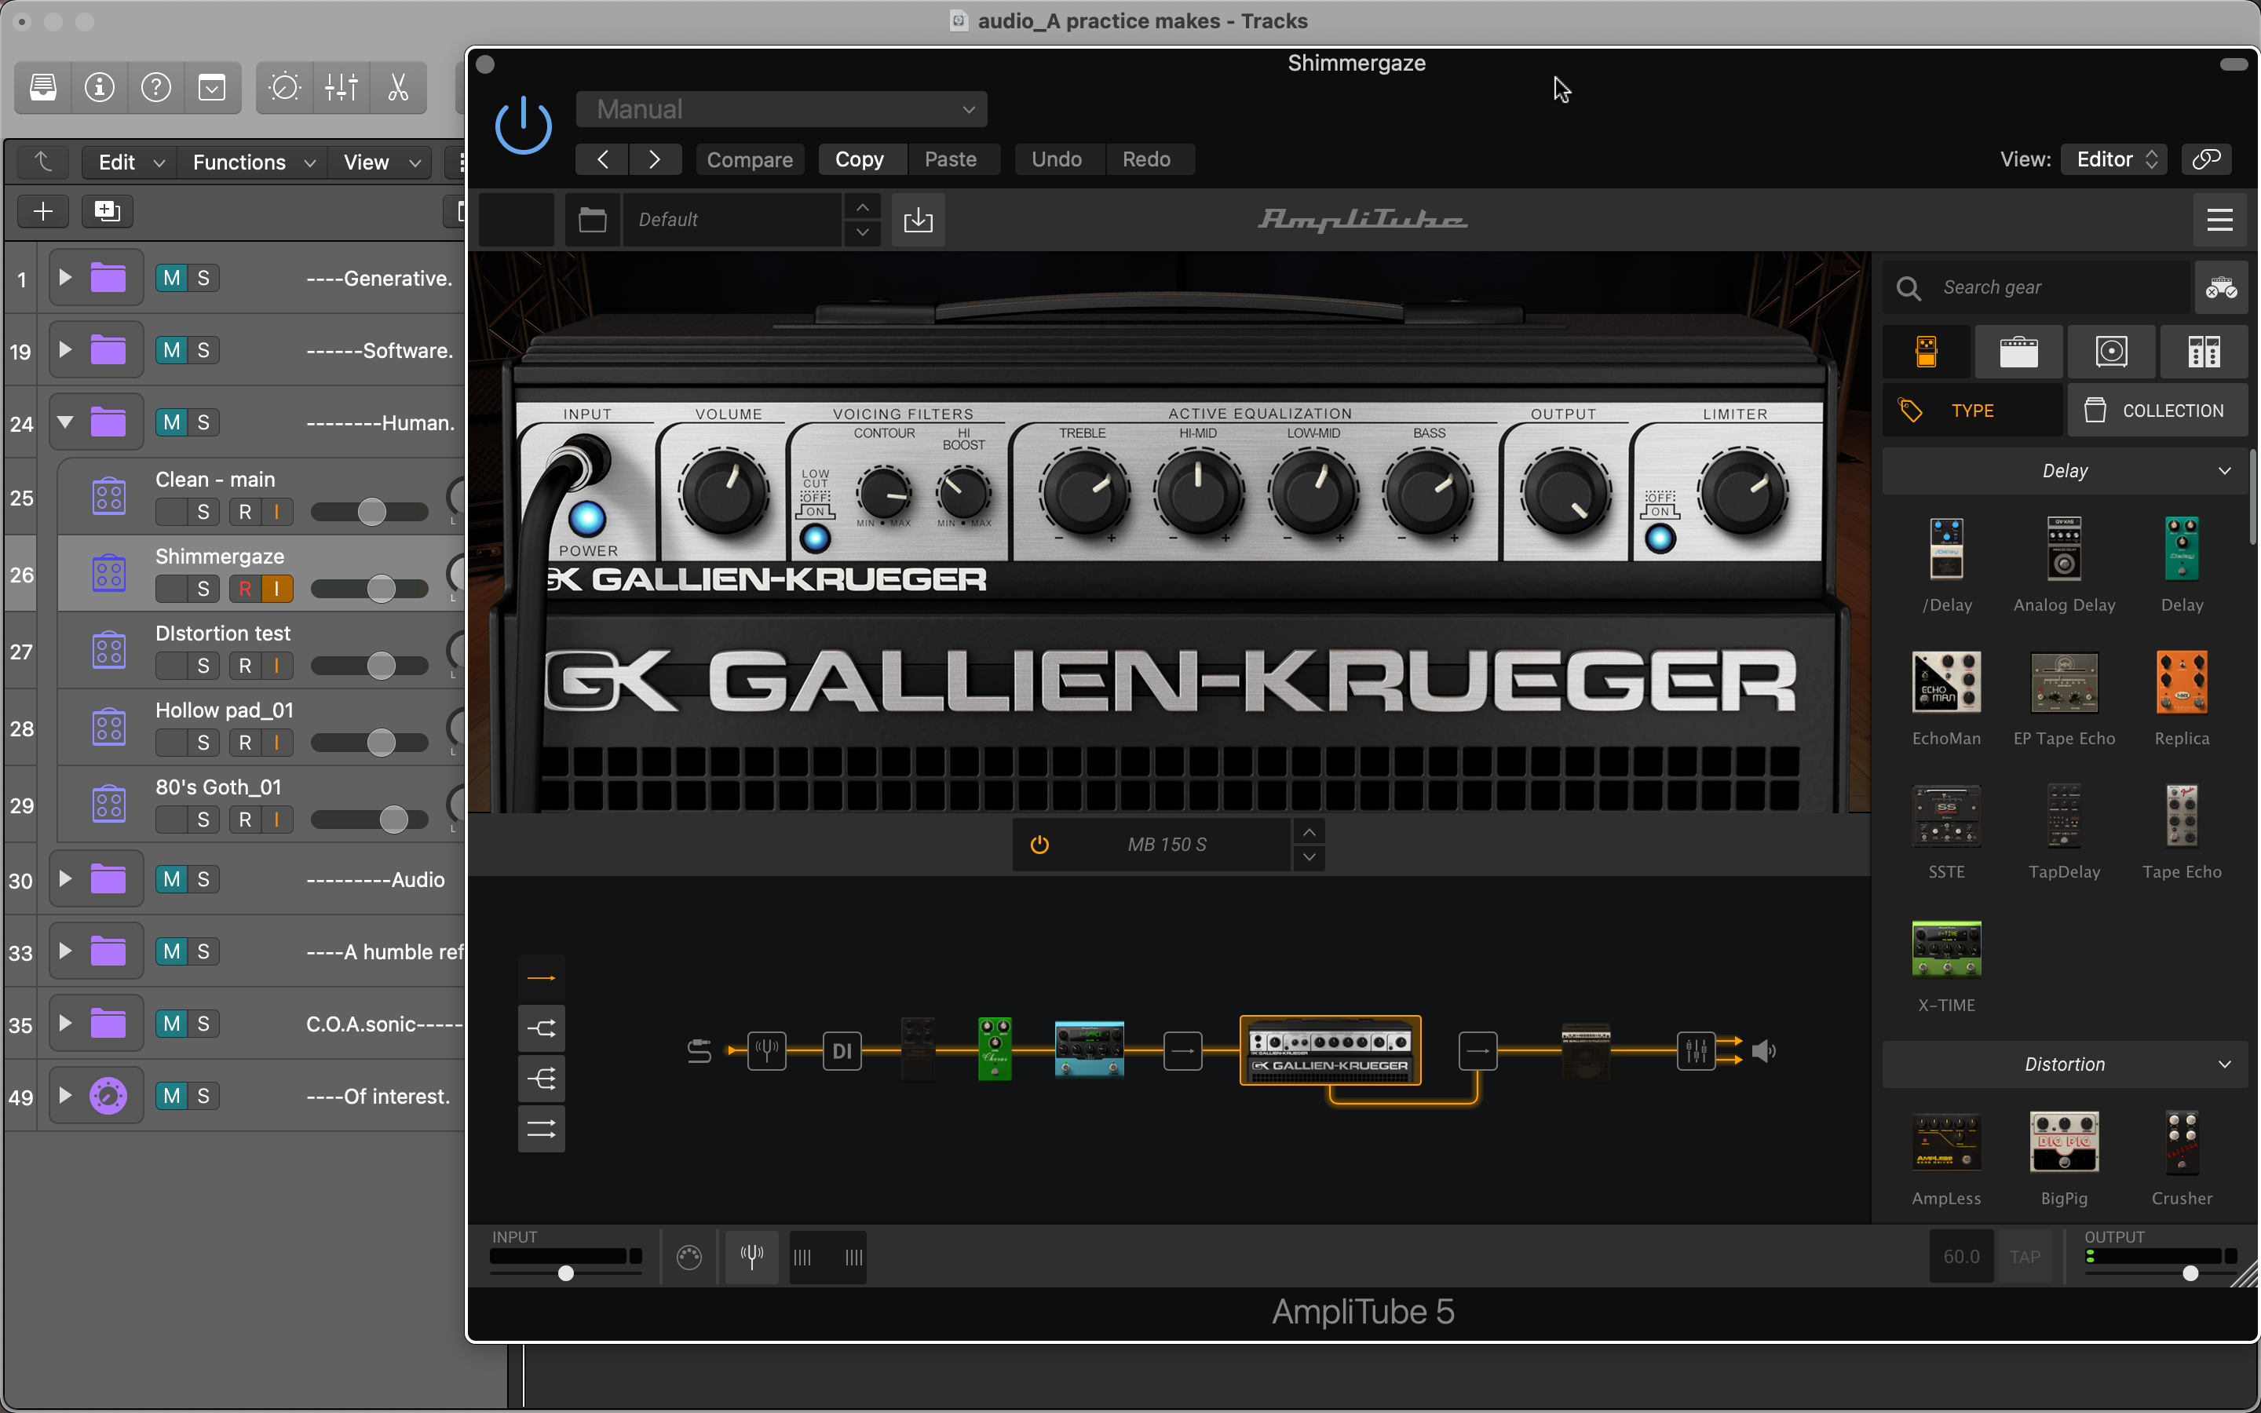Viewport: 2261px width, 1413px height.
Task: Click the DI block in signal chain
Action: [842, 1051]
